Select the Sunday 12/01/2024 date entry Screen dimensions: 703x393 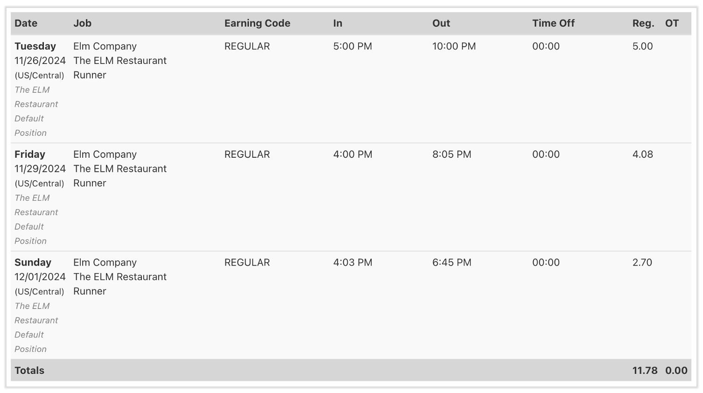(40, 270)
